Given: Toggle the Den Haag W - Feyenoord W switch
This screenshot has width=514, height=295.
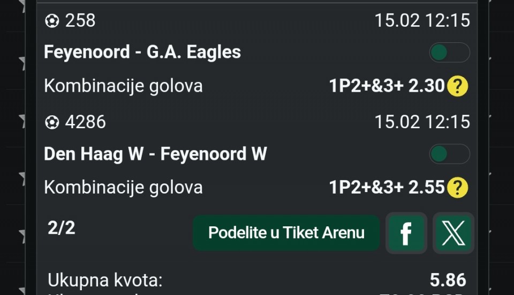Looking at the screenshot, I should 449,154.
